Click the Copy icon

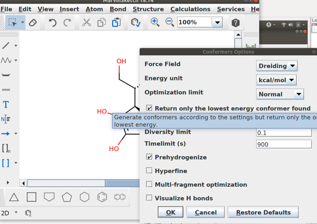pyautogui.click(x=101, y=22)
